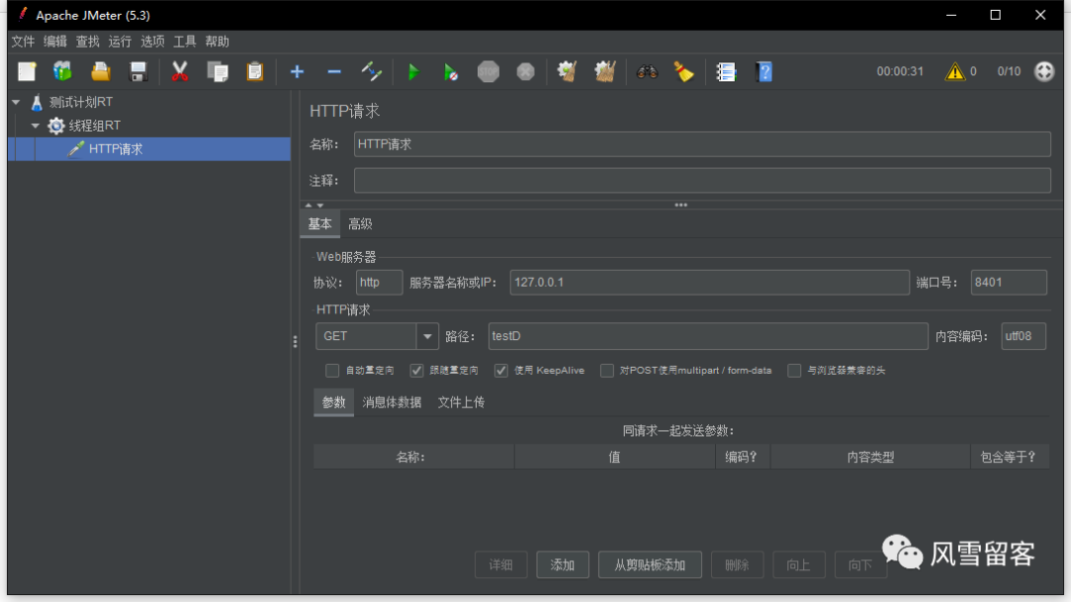This screenshot has height=602, width=1071.
Task: Switch to the 基本 tab
Action: 319,224
